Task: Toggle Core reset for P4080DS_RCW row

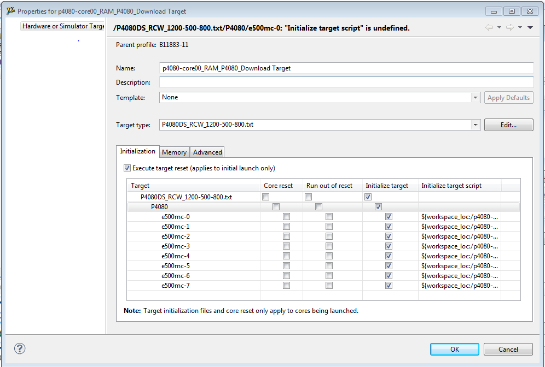Action: click(265, 197)
